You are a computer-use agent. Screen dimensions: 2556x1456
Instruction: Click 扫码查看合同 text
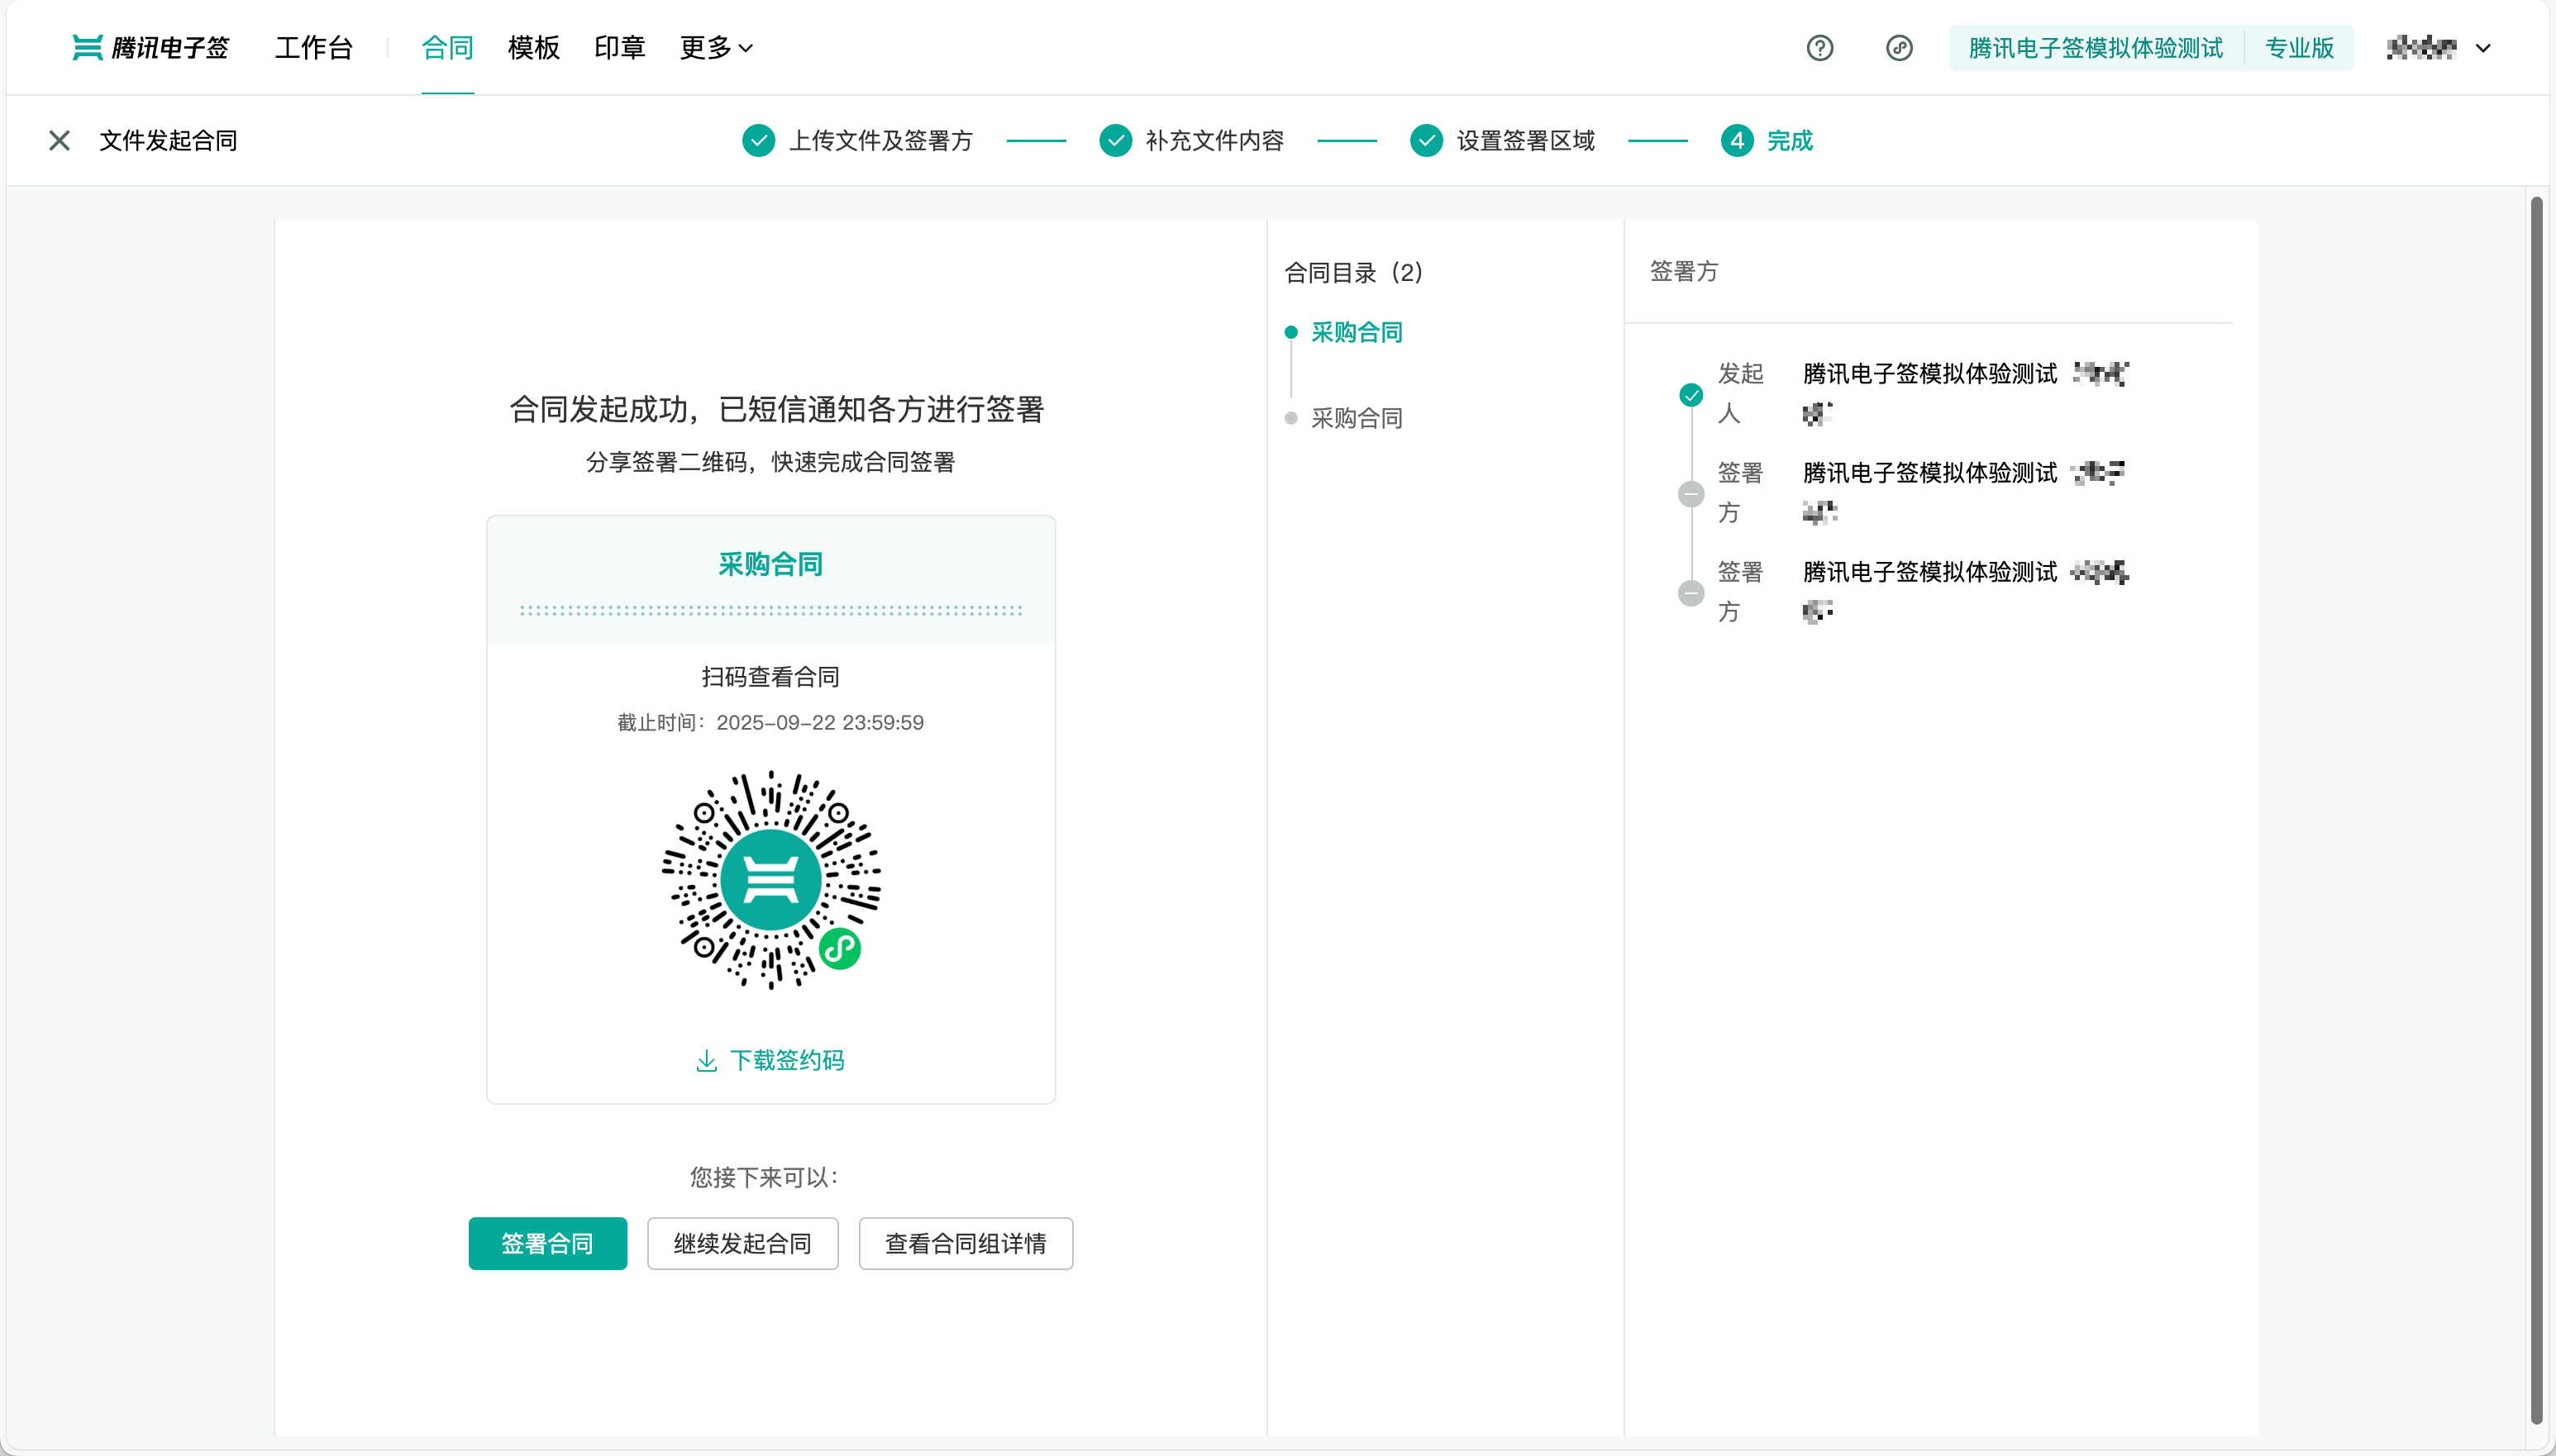770,677
